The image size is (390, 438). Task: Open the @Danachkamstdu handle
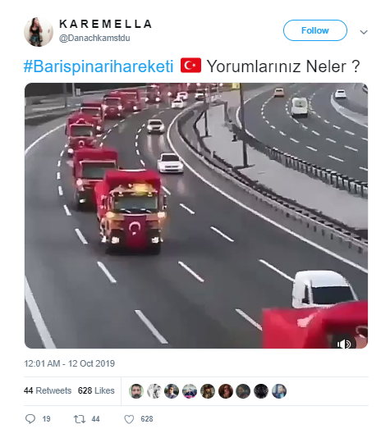pos(94,38)
